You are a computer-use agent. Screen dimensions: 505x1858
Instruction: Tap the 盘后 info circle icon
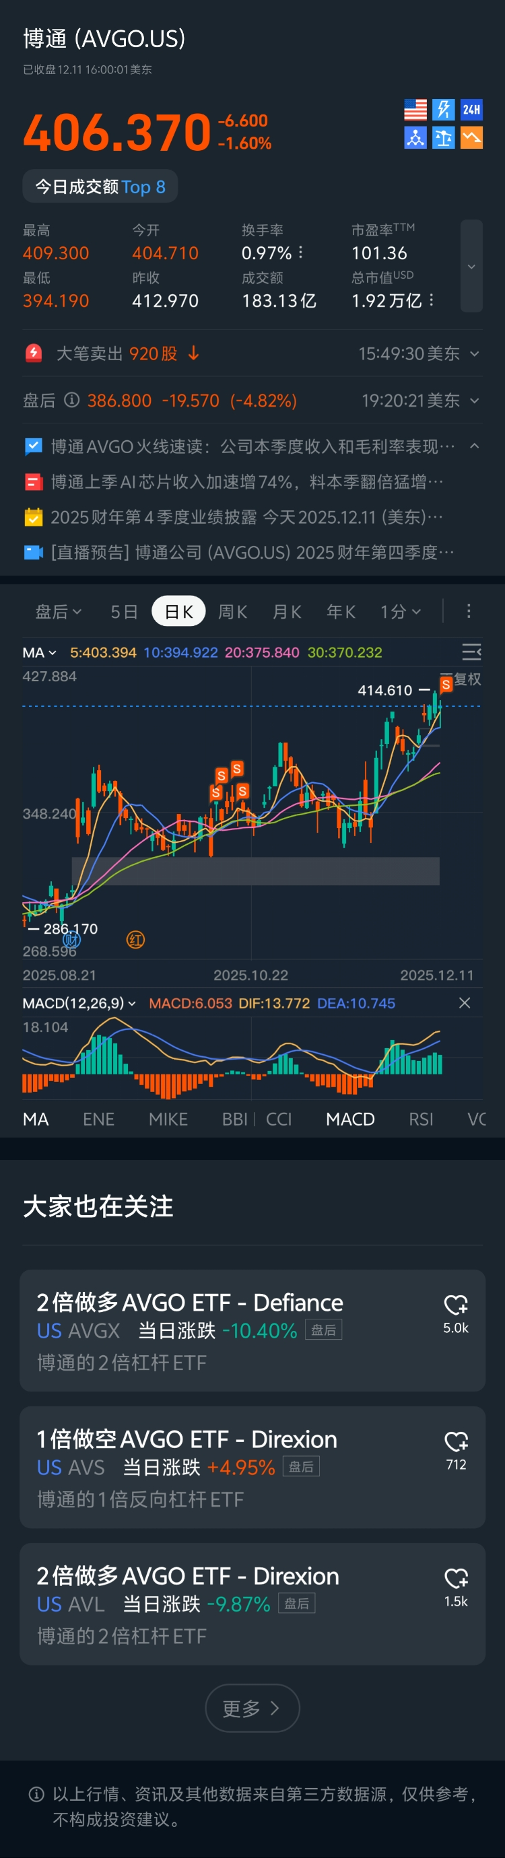pos(71,400)
